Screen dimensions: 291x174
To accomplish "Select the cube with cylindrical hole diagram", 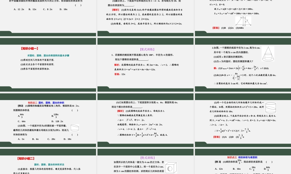I will coord(171,167).
